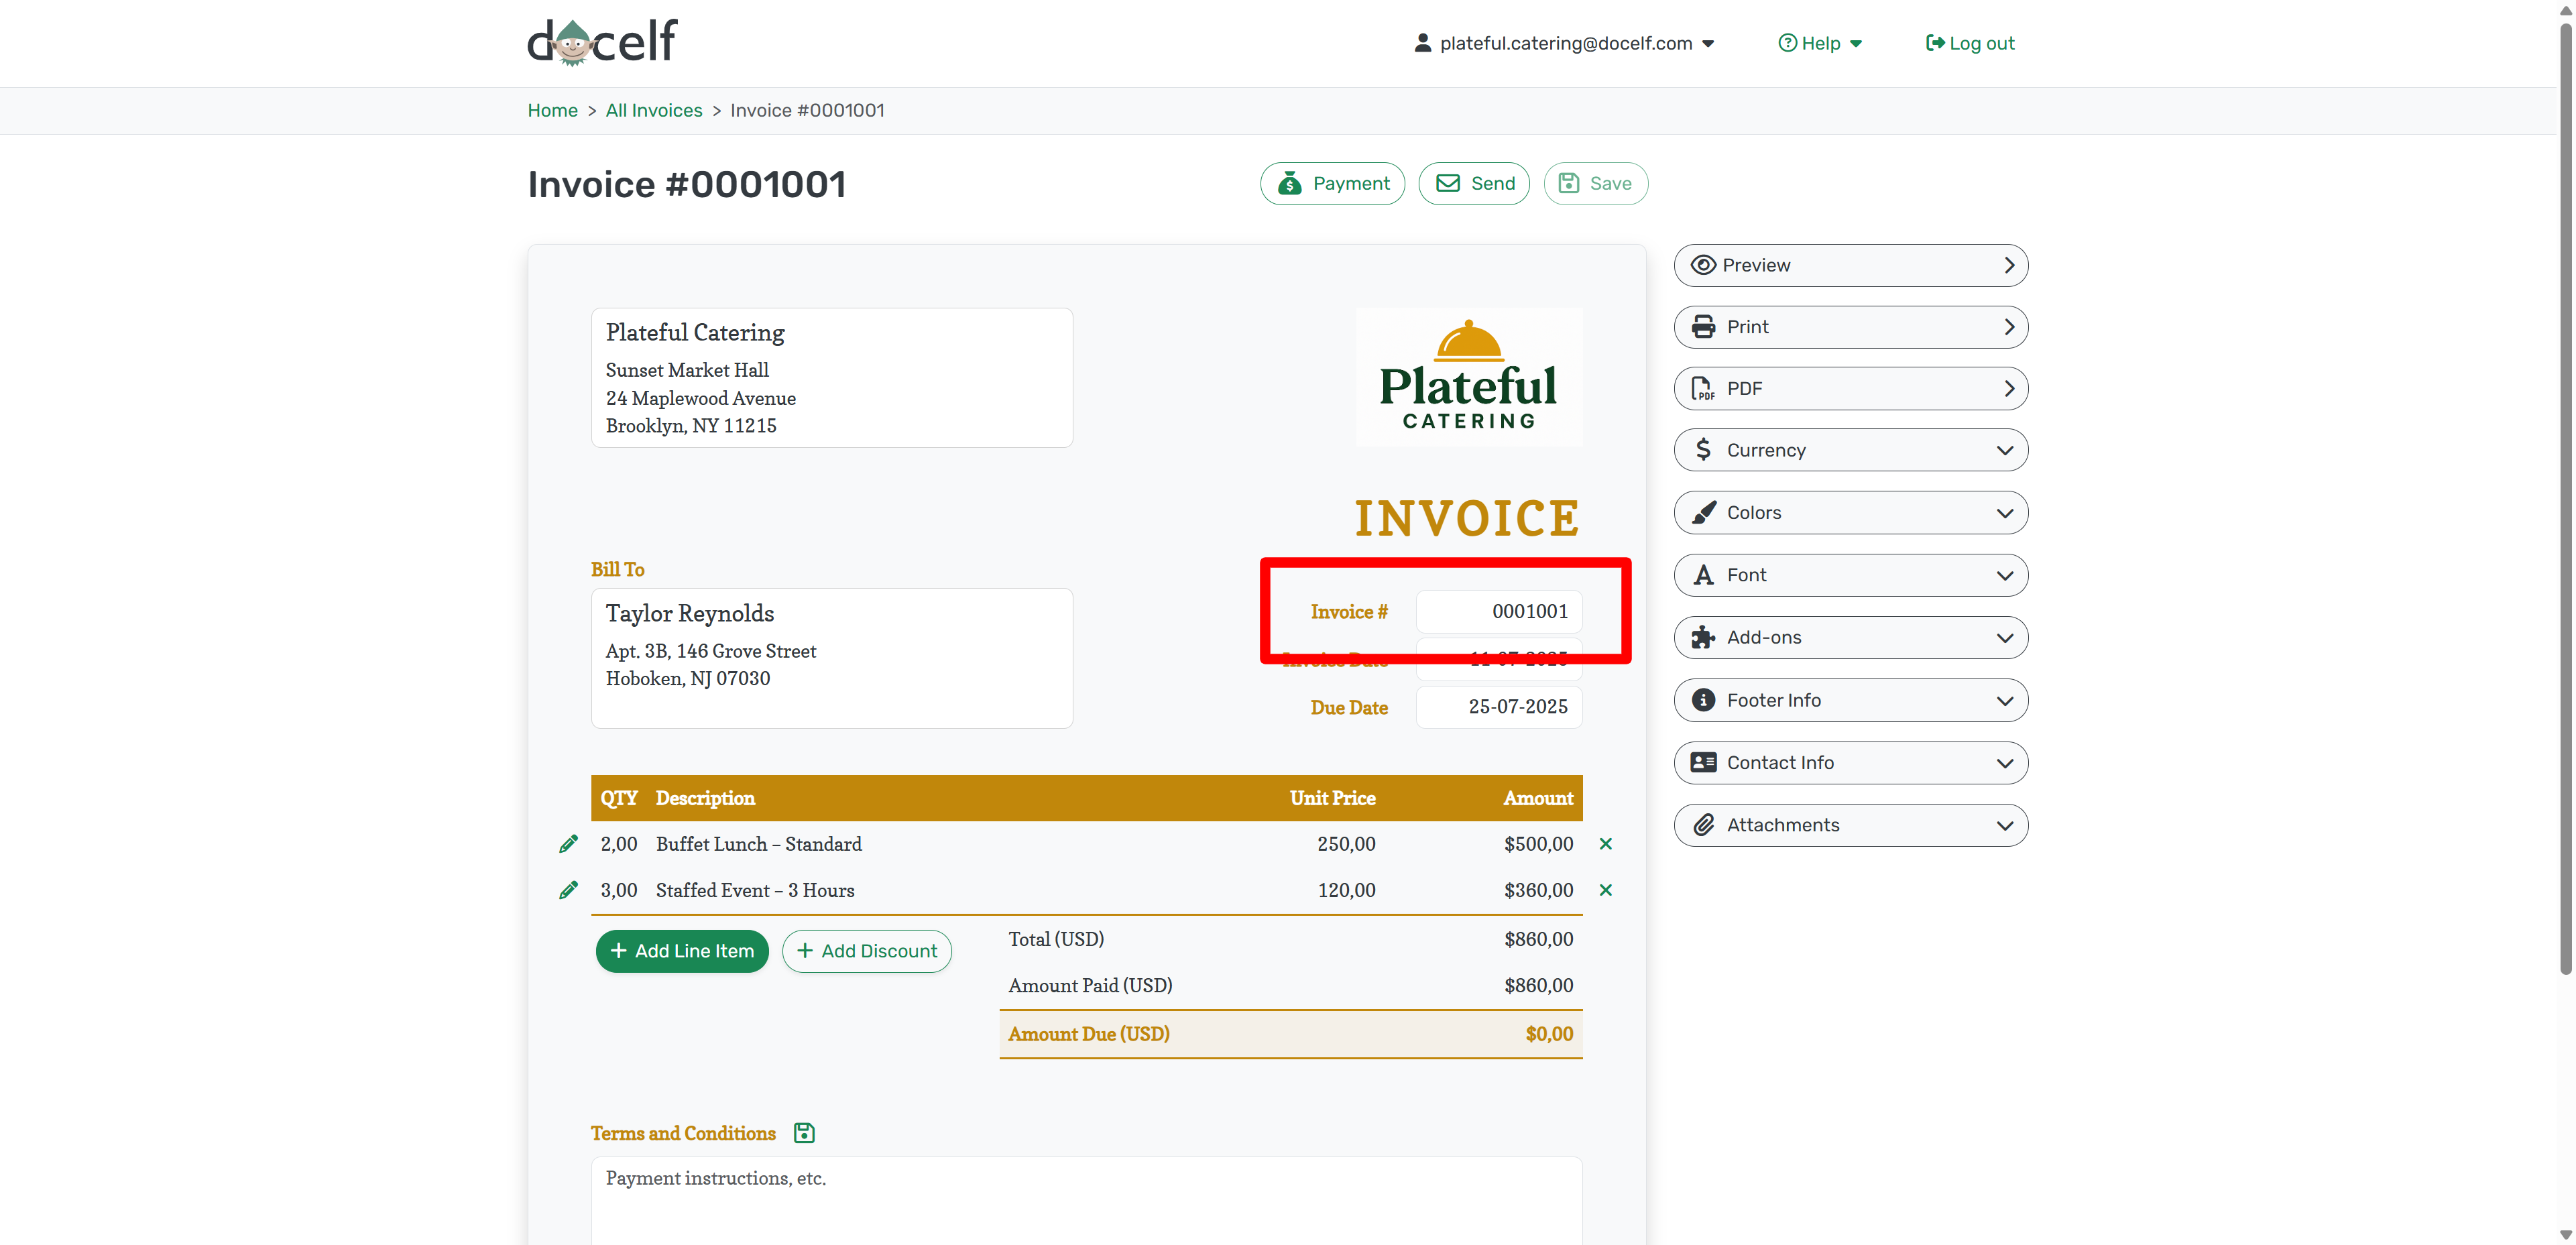This screenshot has height=1245, width=2576.
Task: Click the Footer Info circle icon
Action: [x=1703, y=700]
